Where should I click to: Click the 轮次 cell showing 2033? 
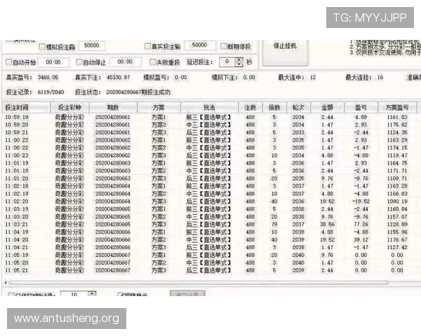(x=298, y=132)
